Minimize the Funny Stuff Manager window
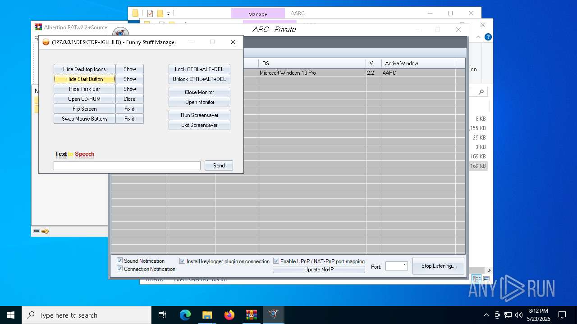 pos(192,42)
